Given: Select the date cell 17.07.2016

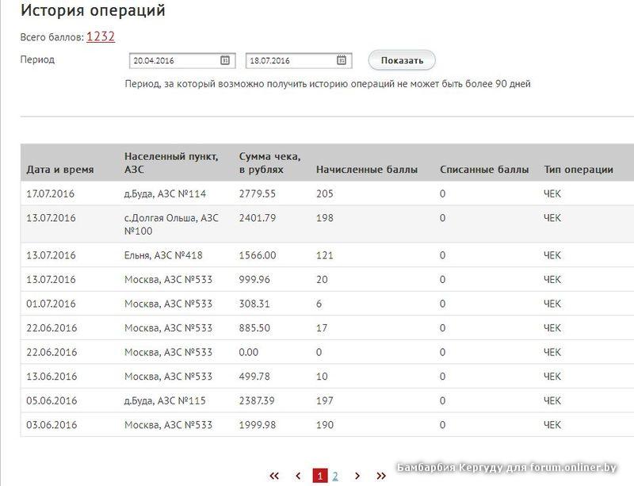Looking at the screenshot, I should click(51, 193).
